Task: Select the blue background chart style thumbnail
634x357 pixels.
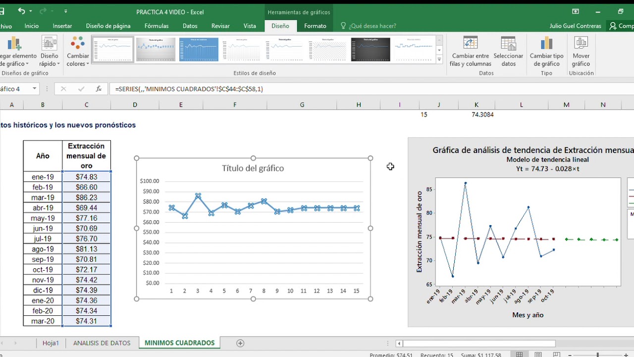Action: [199, 49]
